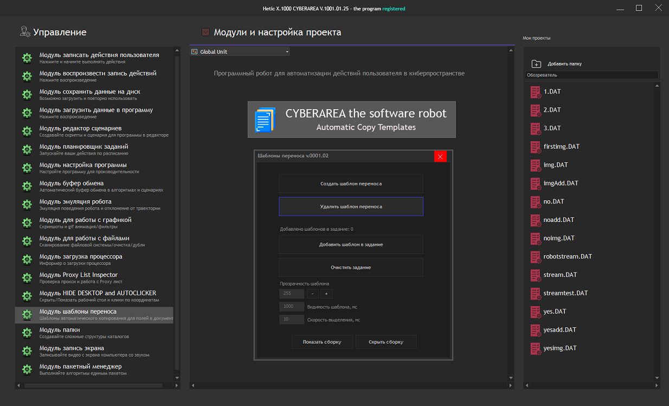Click Скрыть сборку button
Image resolution: width=669 pixels, height=406 pixels.
pos(386,342)
